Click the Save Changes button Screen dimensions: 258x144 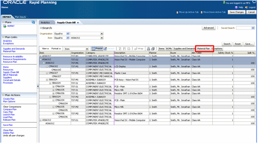click(x=236, y=12)
